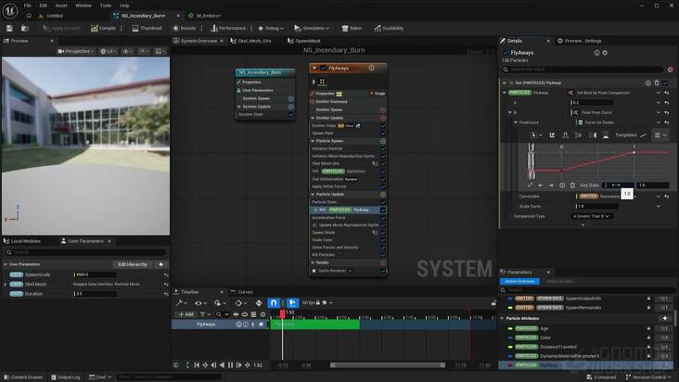Viewport: 679px width, 382px height.
Task: Open the Performance toolbar item
Action: click(228, 28)
